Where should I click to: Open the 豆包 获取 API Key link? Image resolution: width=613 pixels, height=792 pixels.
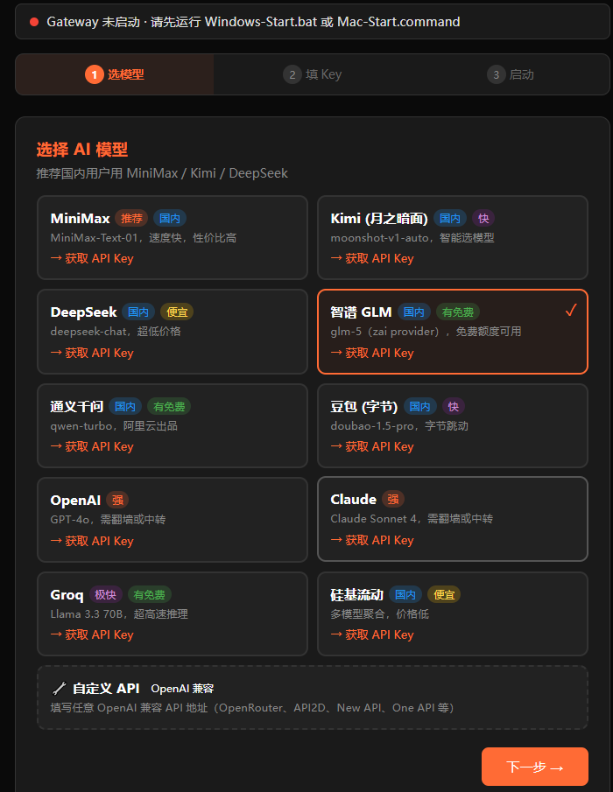(x=372, y=447)
